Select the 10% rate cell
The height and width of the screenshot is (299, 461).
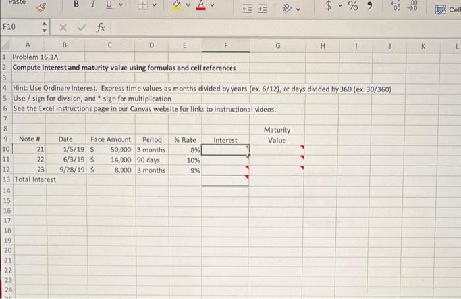(185, 160)
